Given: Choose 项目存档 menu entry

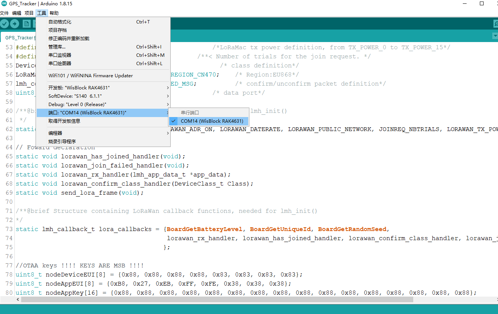Looking at the screenshot, I should (x=103, y=30).
